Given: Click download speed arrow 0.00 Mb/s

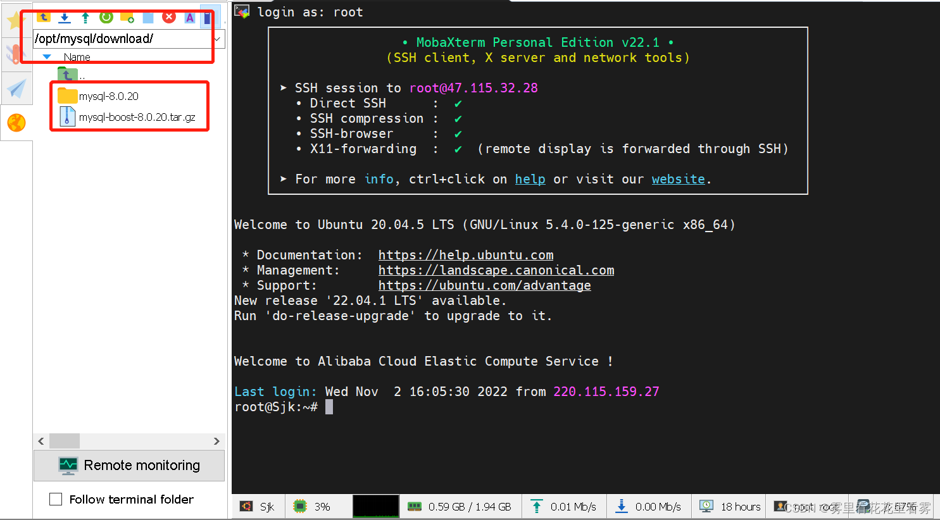Looking at the screenshot, I should 622,507.
